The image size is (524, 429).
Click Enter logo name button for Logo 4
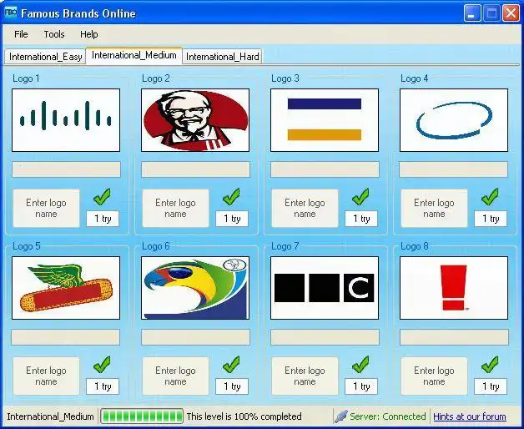click(x=435, y=209)
